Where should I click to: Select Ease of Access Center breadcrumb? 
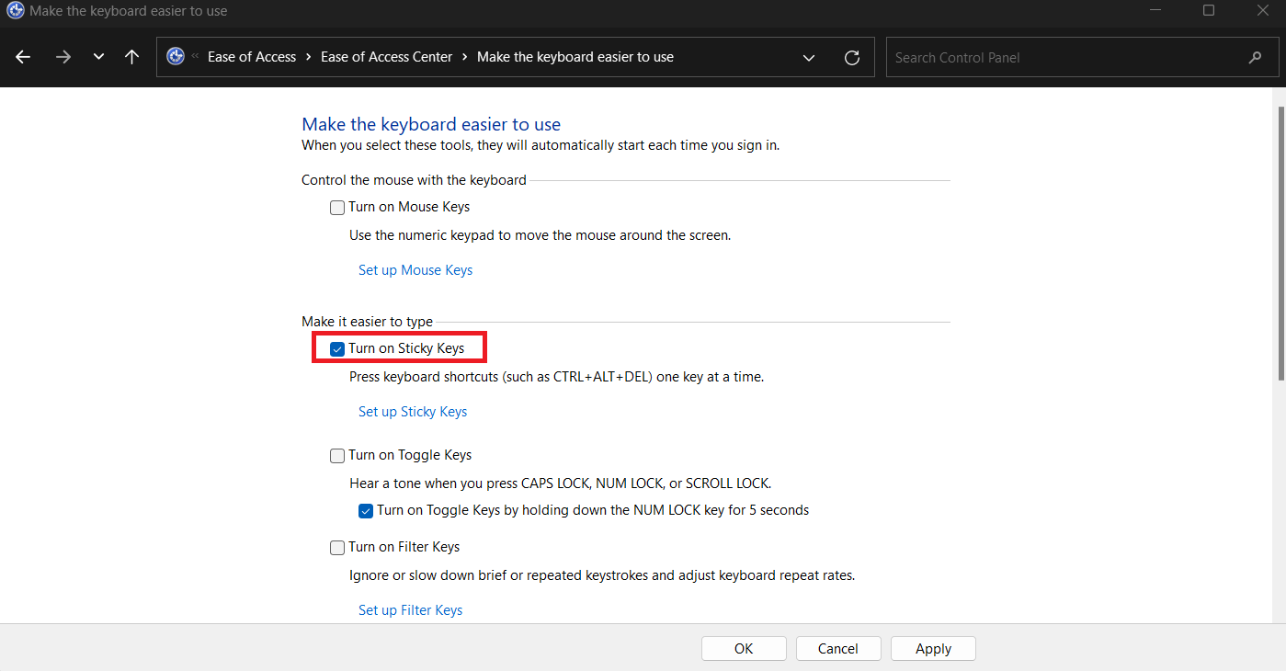[x=387, y=57]
